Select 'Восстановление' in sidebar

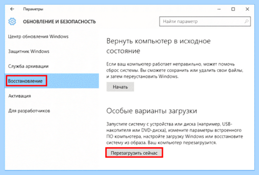52,81
